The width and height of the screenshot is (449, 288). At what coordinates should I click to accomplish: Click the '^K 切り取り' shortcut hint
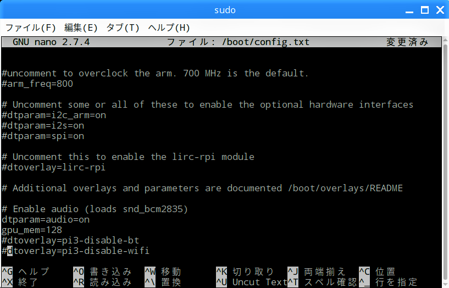(x=245, y=272)
